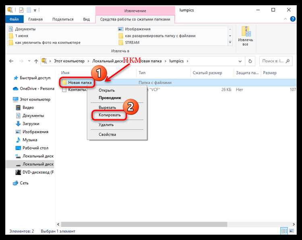
Task: Choose Проводник in the context menu
Action: point(110,98)
